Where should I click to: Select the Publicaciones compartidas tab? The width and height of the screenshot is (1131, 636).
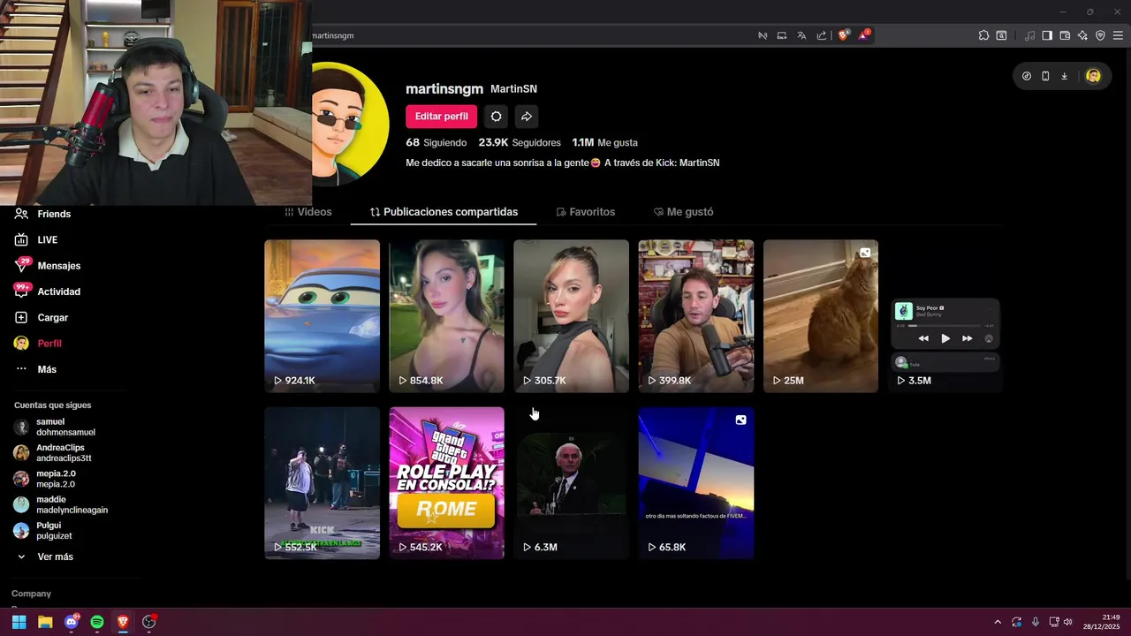[x=444, y=212]
